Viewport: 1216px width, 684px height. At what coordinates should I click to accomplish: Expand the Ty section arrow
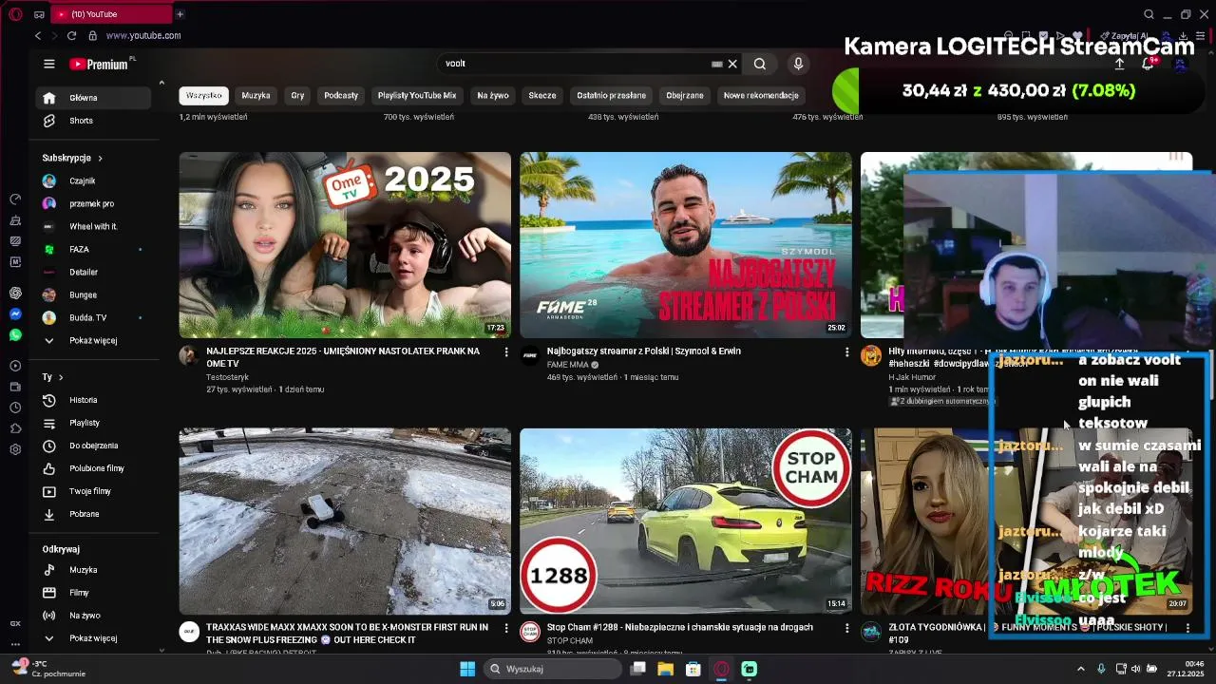coord(61,377)
